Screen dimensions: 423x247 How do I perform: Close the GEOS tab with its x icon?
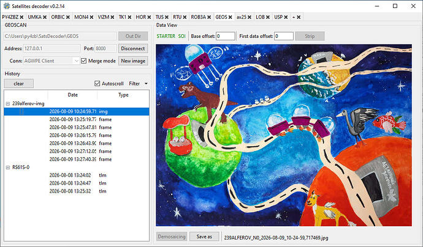pyautogui.click(x=230, y=17)
